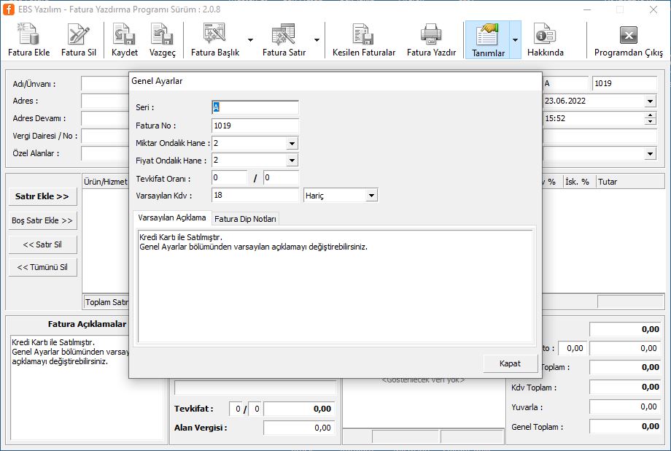This screenshot has height=451, width=671.
Task: Expand the Tanımlar dropdown arrow
Action: pyautogui.click(x=515, y=40)
